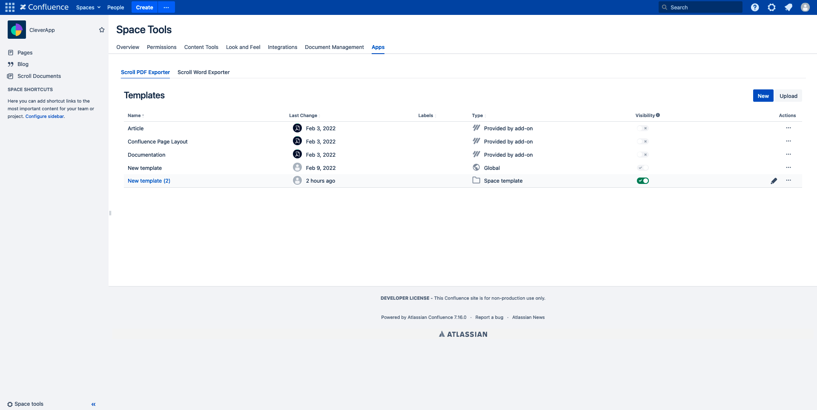Expand the Spaces dropdown menu
The width and height of the screenshot is (817, 410).
tap(88, 7)
